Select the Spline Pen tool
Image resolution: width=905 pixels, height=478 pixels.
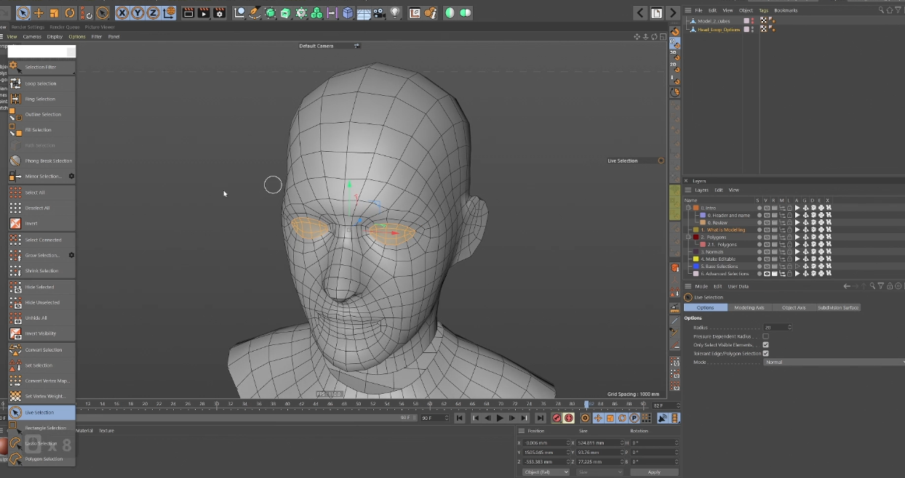255,12
